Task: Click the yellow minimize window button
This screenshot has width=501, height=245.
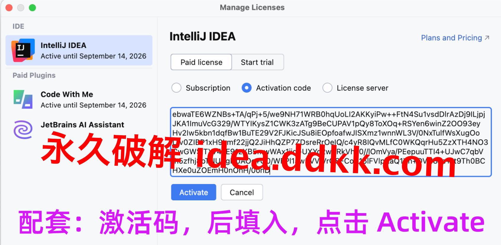Action: tap(21, 8)
